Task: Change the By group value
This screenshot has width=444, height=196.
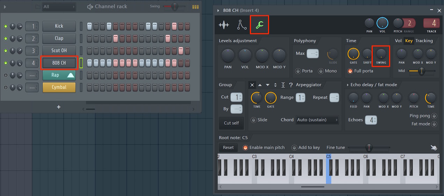Action: pyautogui.click(x=237, y=109)
